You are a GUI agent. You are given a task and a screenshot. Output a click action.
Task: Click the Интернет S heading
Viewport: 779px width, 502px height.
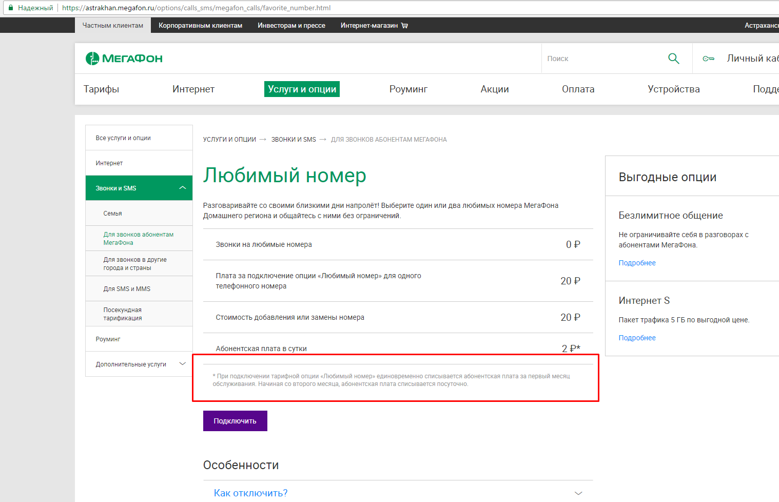644,301
